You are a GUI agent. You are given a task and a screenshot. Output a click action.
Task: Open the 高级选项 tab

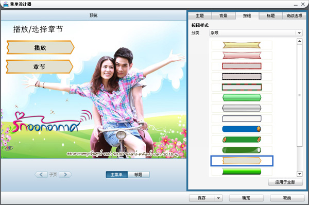click(x=295, y=16)
